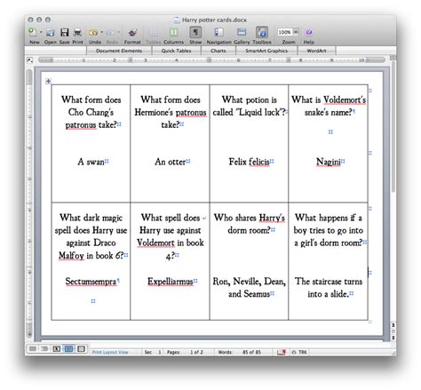
Task: Click the Print icon
Action: click(x=77, y=32)
